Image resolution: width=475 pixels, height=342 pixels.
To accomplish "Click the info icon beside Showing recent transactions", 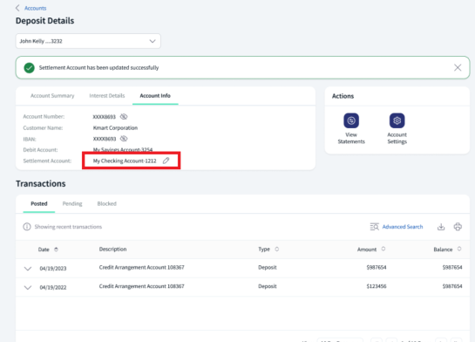I will pos(27,227).
